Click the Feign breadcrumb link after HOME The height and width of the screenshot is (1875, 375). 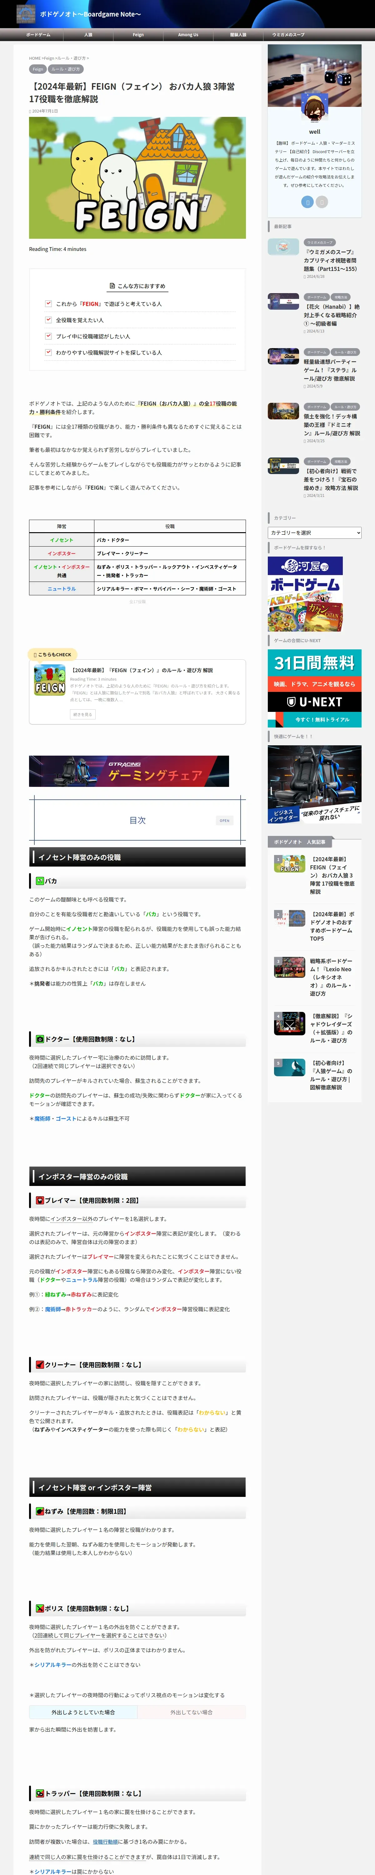49,58
